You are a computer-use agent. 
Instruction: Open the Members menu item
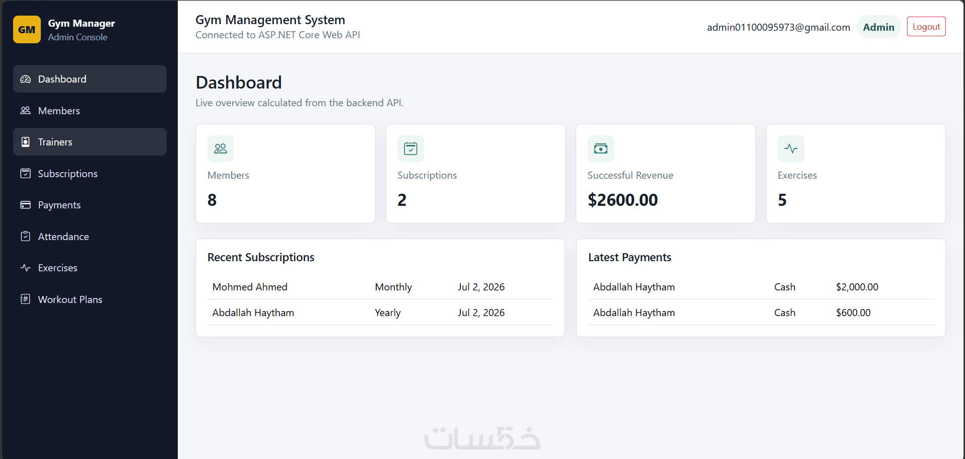pos(90,110)
